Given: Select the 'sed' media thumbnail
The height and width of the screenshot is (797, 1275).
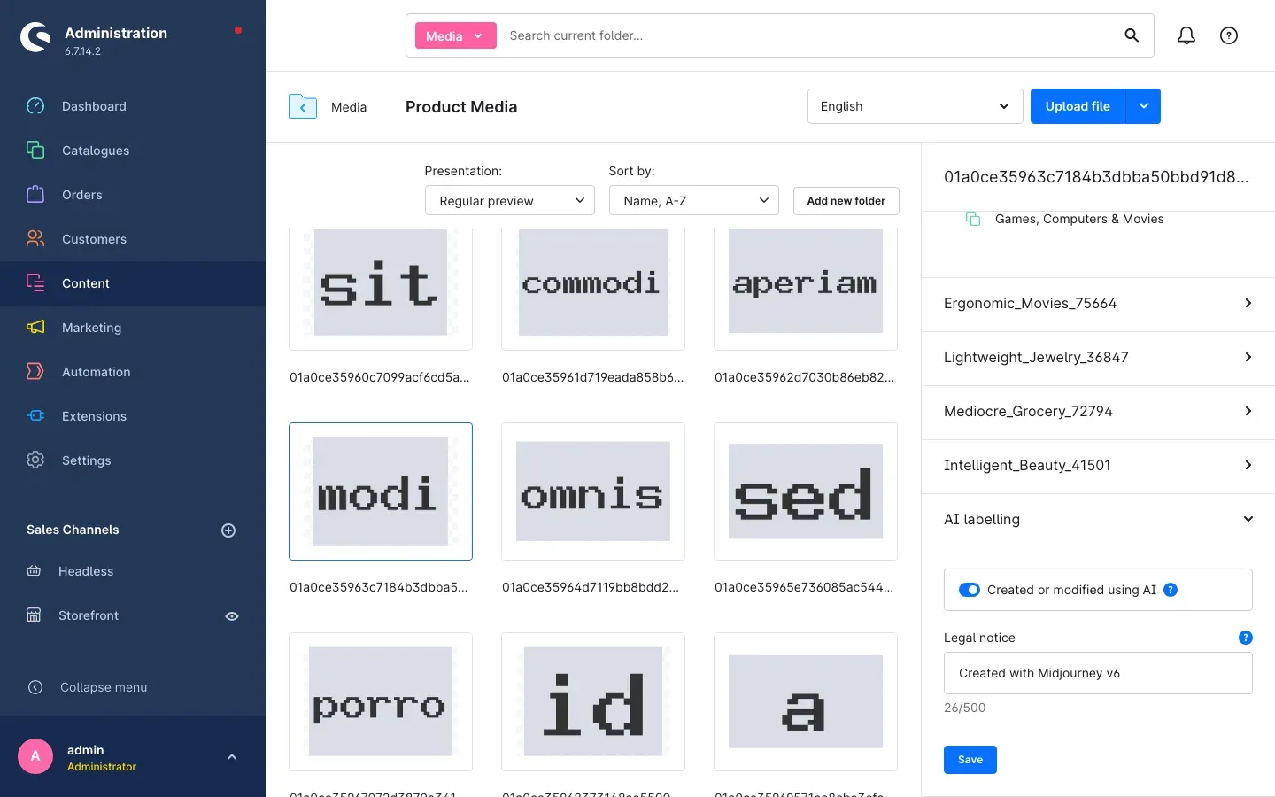Looking at the screenshot, I should pyautogui.click(x=806, y=491).
